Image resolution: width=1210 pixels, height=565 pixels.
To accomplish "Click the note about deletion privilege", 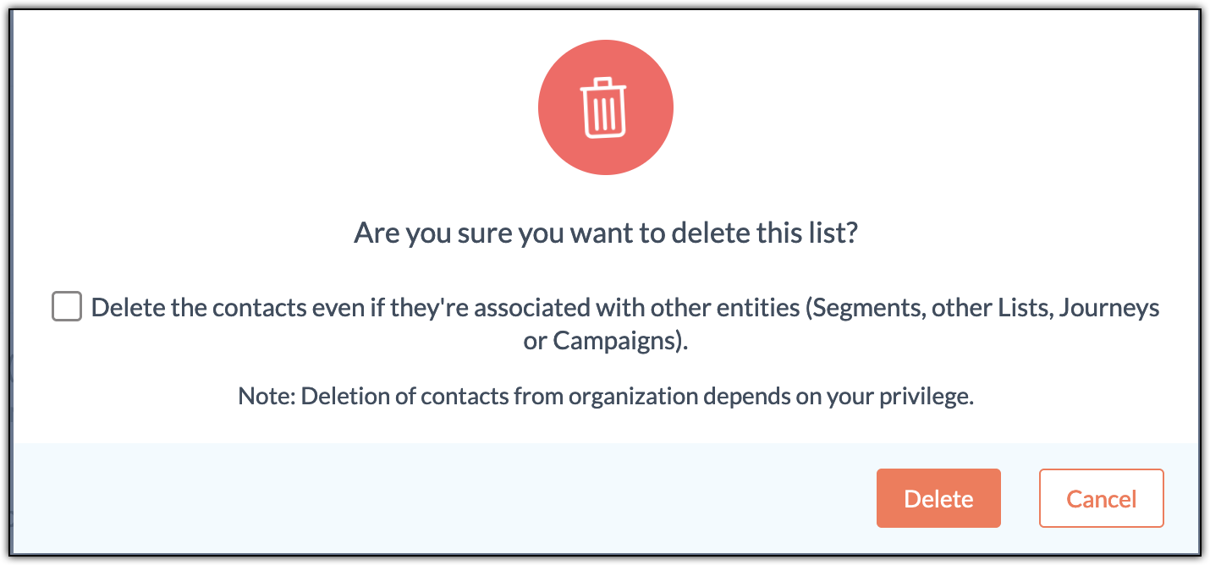I will point(605,397).
